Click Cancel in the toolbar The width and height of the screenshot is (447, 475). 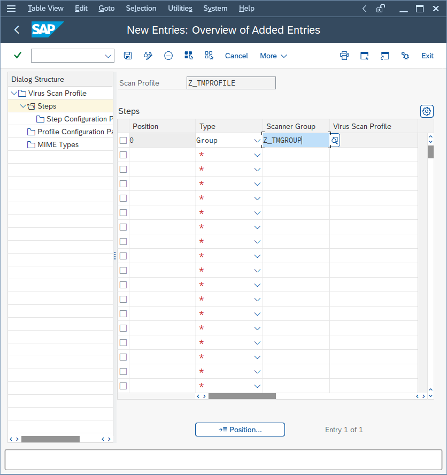pos(236,56)
